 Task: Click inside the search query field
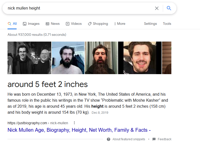pos(75,8)
